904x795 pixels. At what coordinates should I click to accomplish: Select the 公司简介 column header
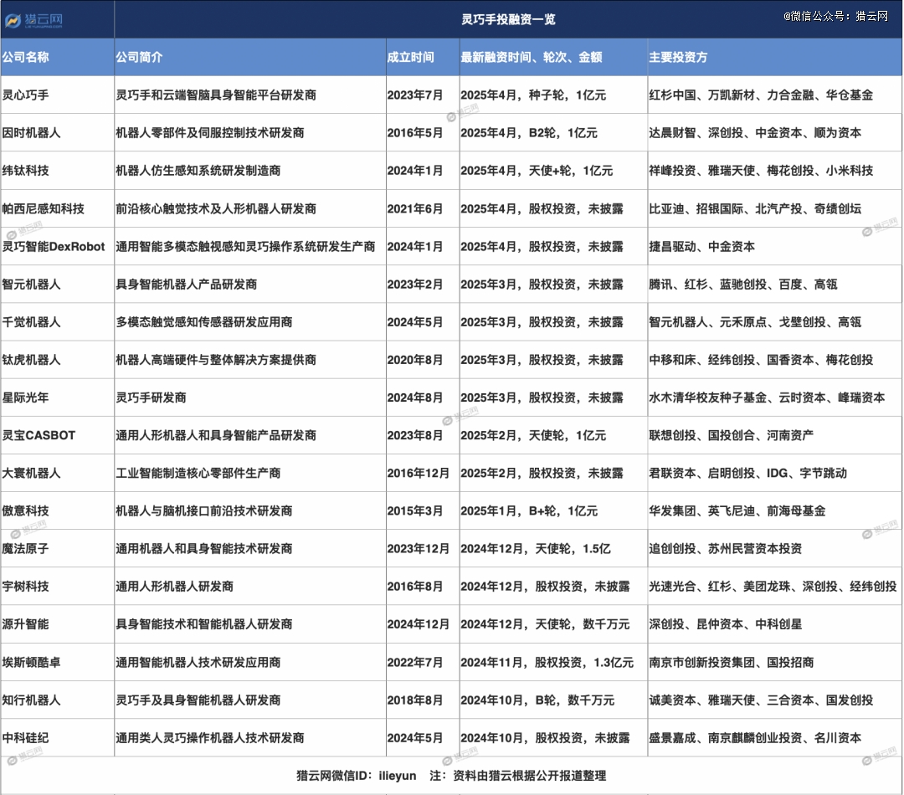click(x=139, y=58)
